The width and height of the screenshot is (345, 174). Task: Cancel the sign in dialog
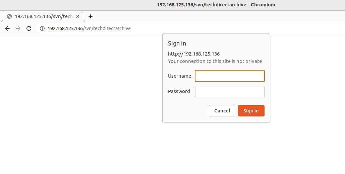(x=222, y=111)
